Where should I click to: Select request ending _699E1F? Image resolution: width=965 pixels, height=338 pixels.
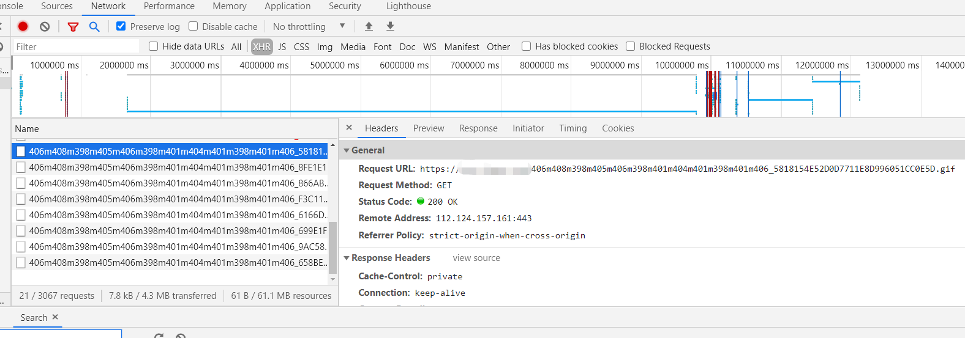point(170,230)
